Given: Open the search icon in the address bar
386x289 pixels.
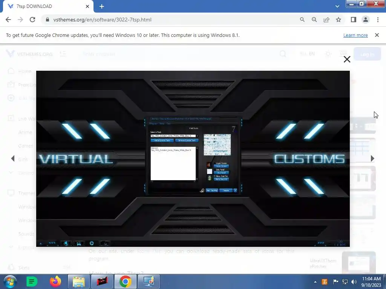Looking at the screenshot, I should click(x=302, y=20).
